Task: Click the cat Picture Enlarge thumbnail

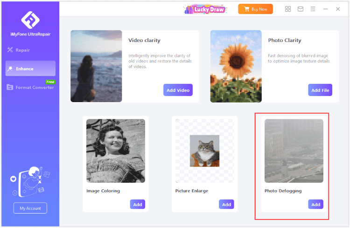Action: point(204,151)
